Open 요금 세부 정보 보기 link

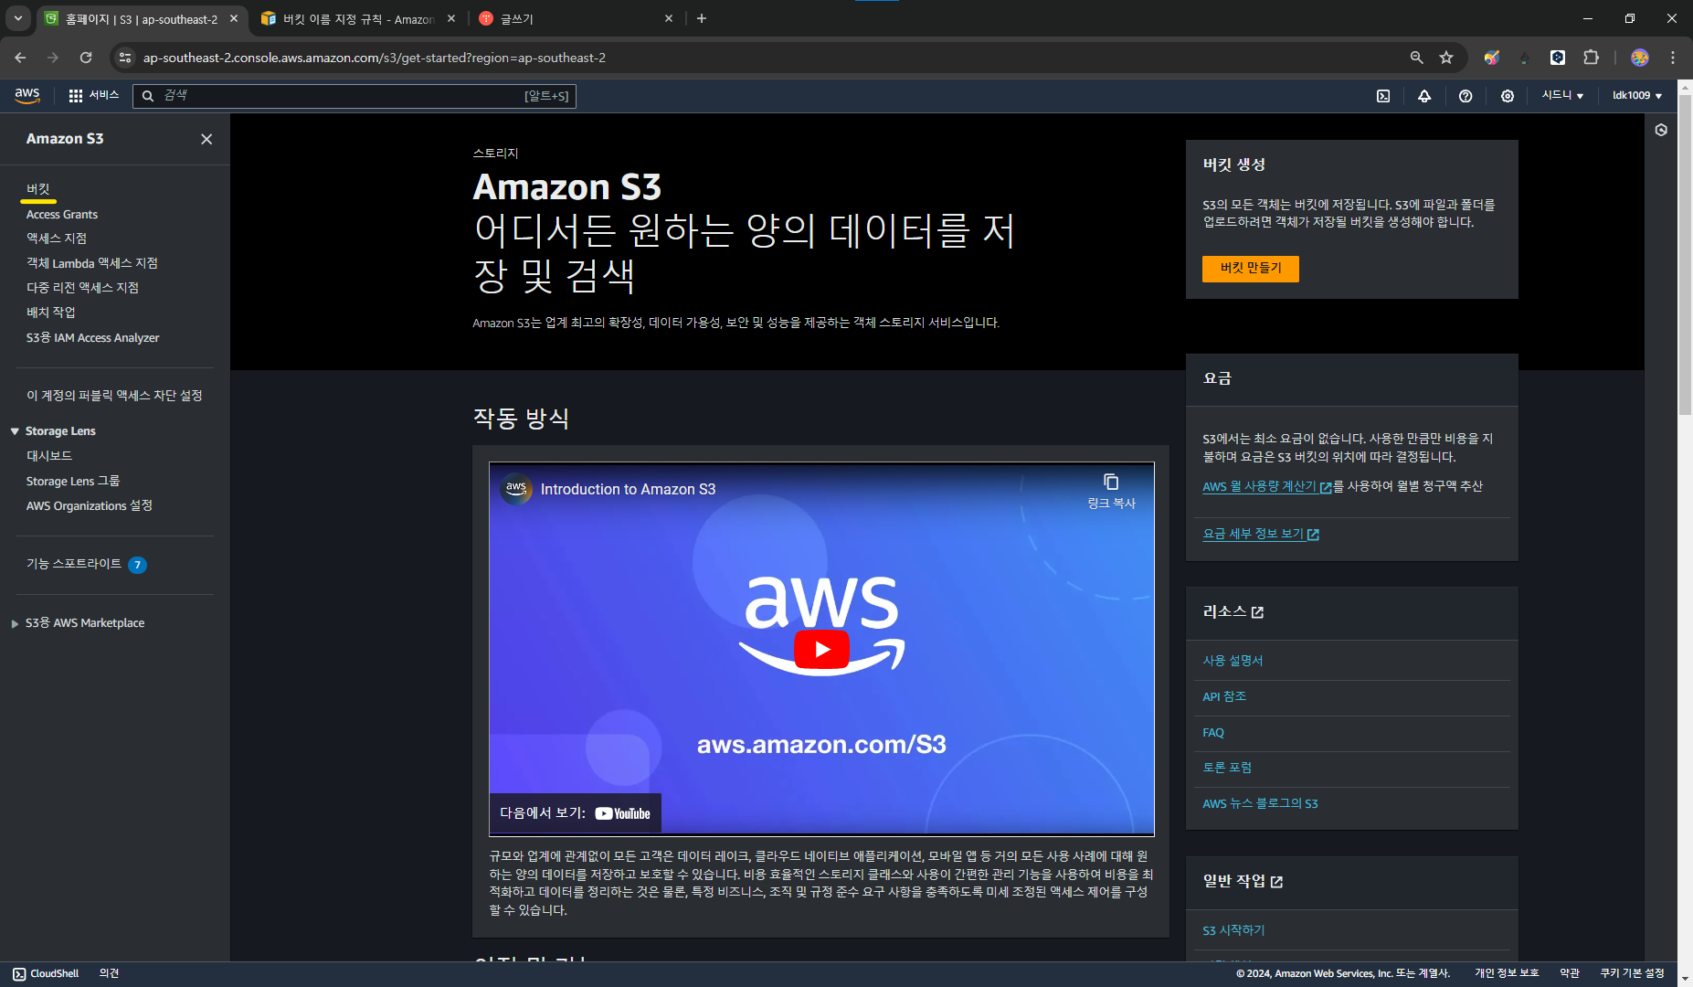1261,535
